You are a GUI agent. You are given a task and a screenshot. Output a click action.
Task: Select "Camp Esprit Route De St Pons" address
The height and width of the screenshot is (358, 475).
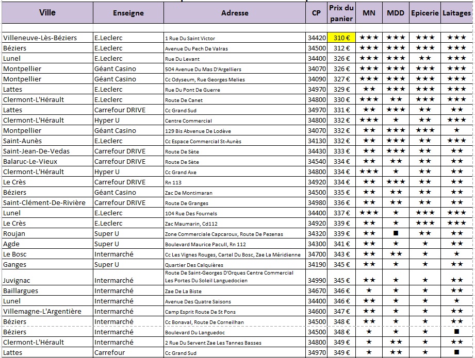235,311
